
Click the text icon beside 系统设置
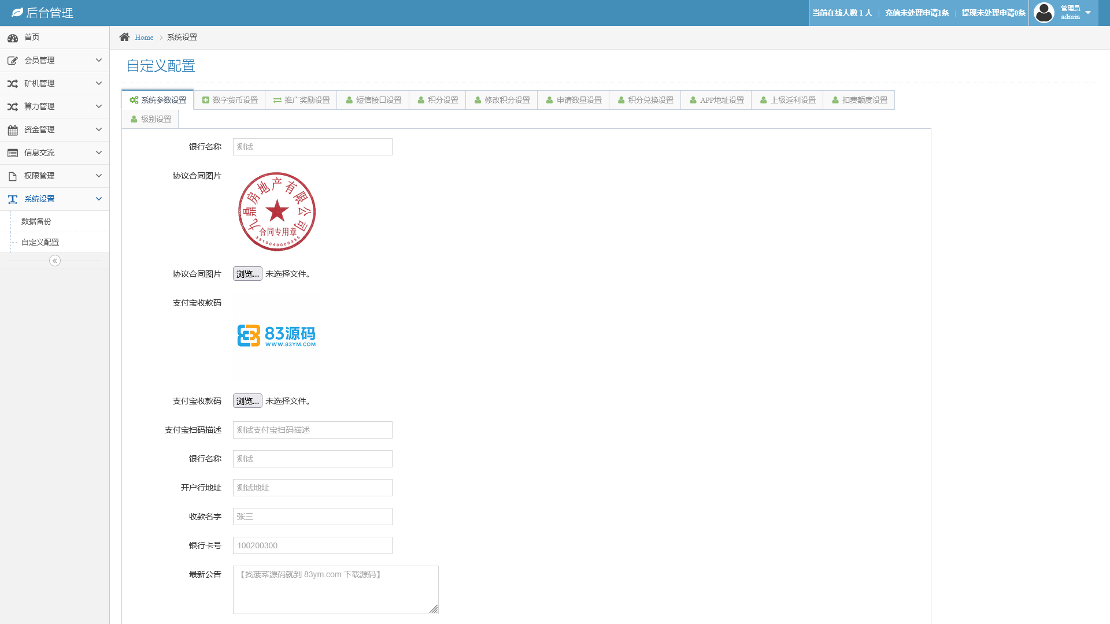pos(13,199)
